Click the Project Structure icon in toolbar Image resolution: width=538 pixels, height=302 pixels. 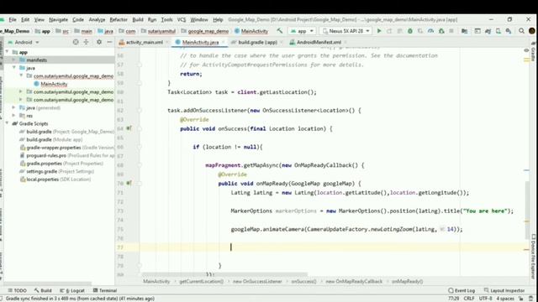465,31
